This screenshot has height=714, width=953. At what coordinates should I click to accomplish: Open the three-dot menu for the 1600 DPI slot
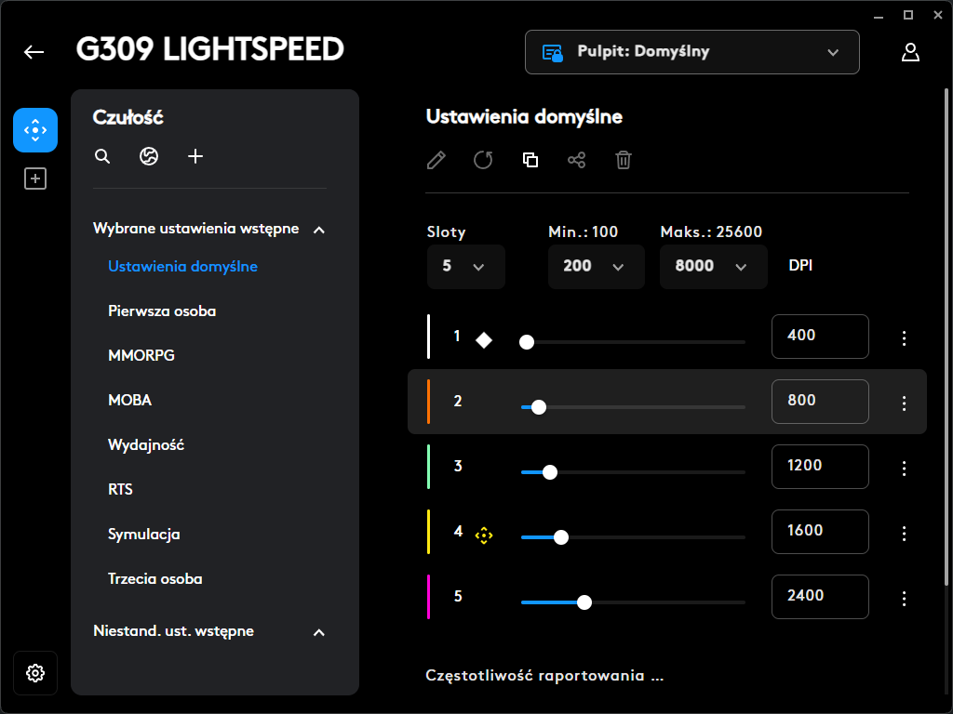pos(904,533)
